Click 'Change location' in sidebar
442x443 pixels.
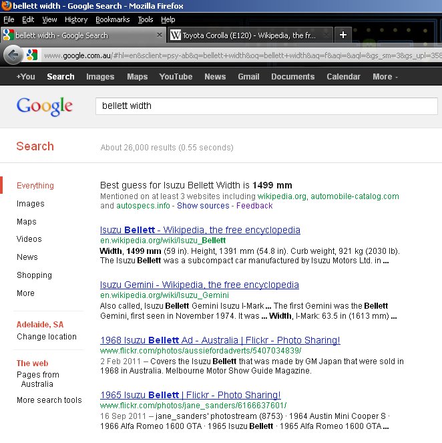pos(47,337)
